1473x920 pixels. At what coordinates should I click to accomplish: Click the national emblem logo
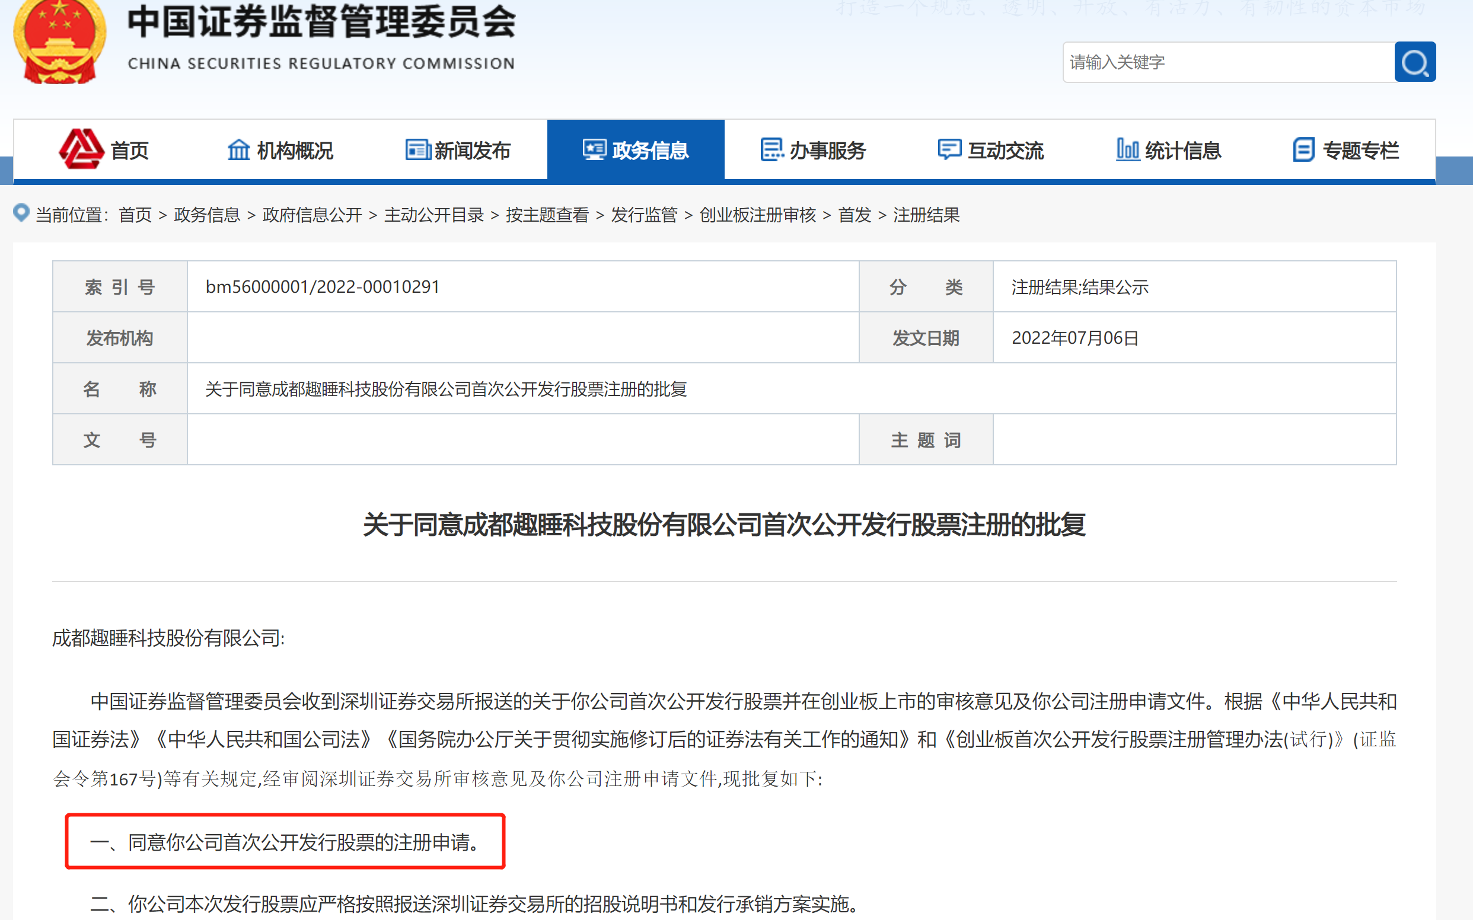(x=60, y=41)
